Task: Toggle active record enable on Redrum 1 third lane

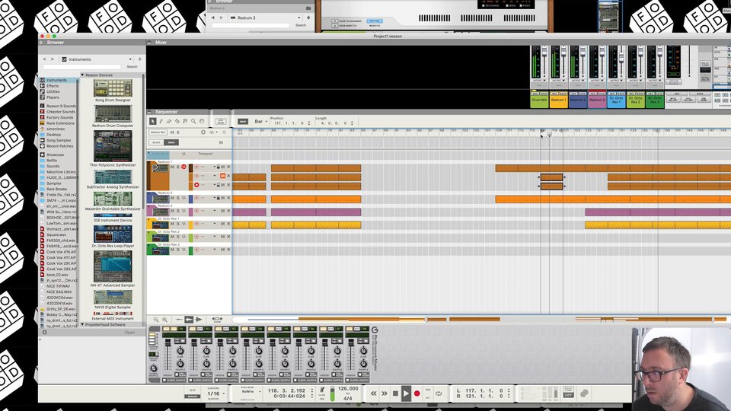Action: (x=196, y=185)
